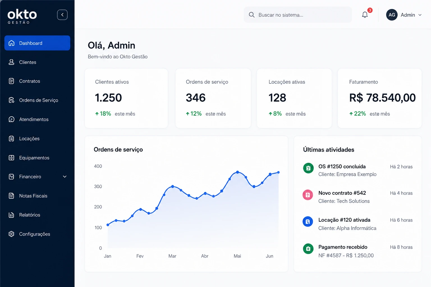Click the Atendimentos chat icon
Screen dimensions: 431x287
[x=12, y=119]
